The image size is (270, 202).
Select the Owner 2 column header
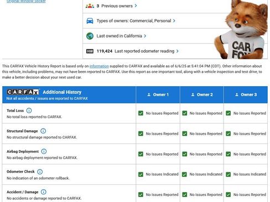pos(202,94)
